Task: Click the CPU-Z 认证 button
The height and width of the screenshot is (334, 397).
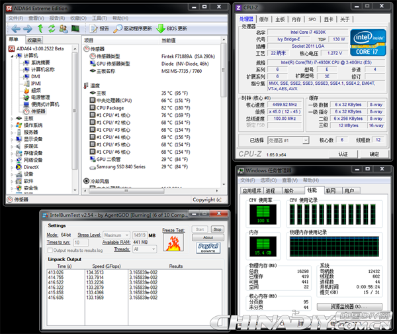Action: [x=343, y=154]
